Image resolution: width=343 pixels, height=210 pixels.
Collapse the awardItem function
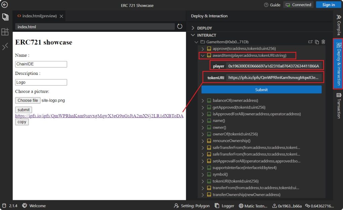tap(203, 55)
